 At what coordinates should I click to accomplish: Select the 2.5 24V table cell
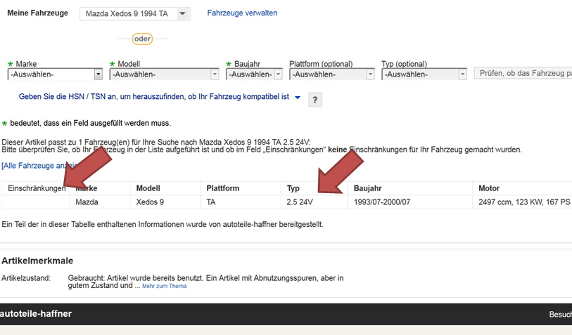(x=300, y=202)
